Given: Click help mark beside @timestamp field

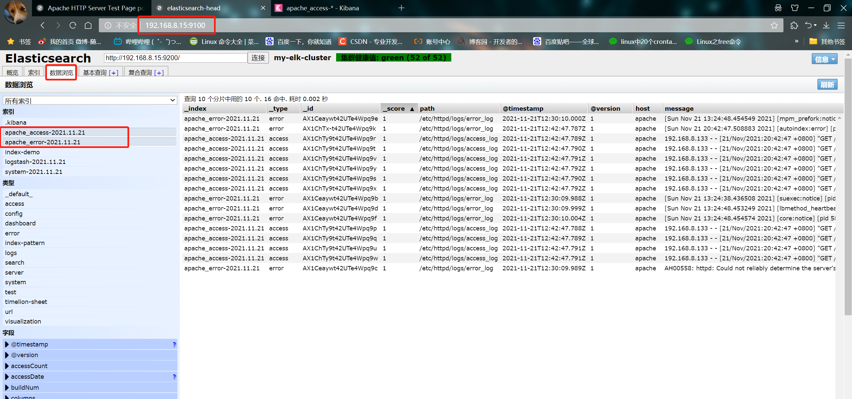Looking at the screenshot, I should [x=174, y=344].
